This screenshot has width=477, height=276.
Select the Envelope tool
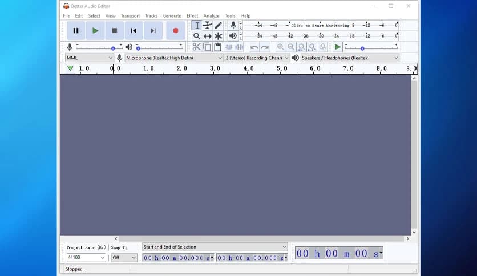coord(208,26)
